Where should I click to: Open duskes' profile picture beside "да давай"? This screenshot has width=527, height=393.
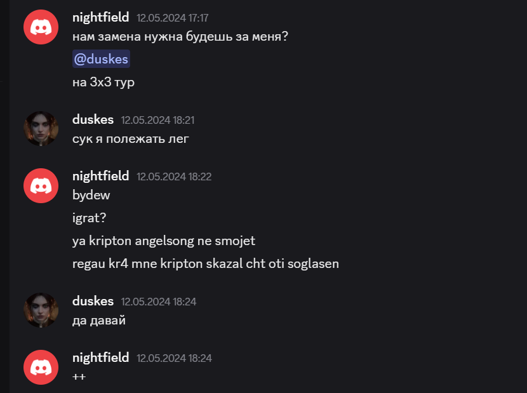coord(41,310)
